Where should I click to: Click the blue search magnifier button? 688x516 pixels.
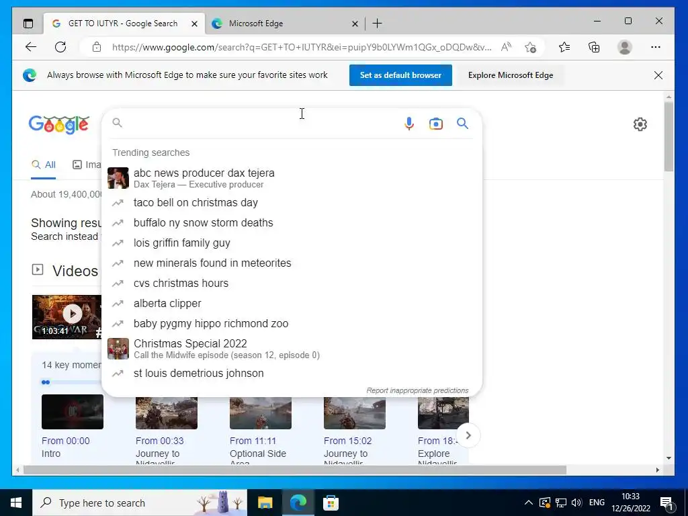point(462,124)
